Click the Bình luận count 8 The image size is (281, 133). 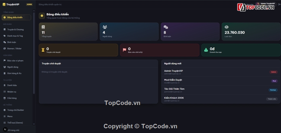[165, 32]
